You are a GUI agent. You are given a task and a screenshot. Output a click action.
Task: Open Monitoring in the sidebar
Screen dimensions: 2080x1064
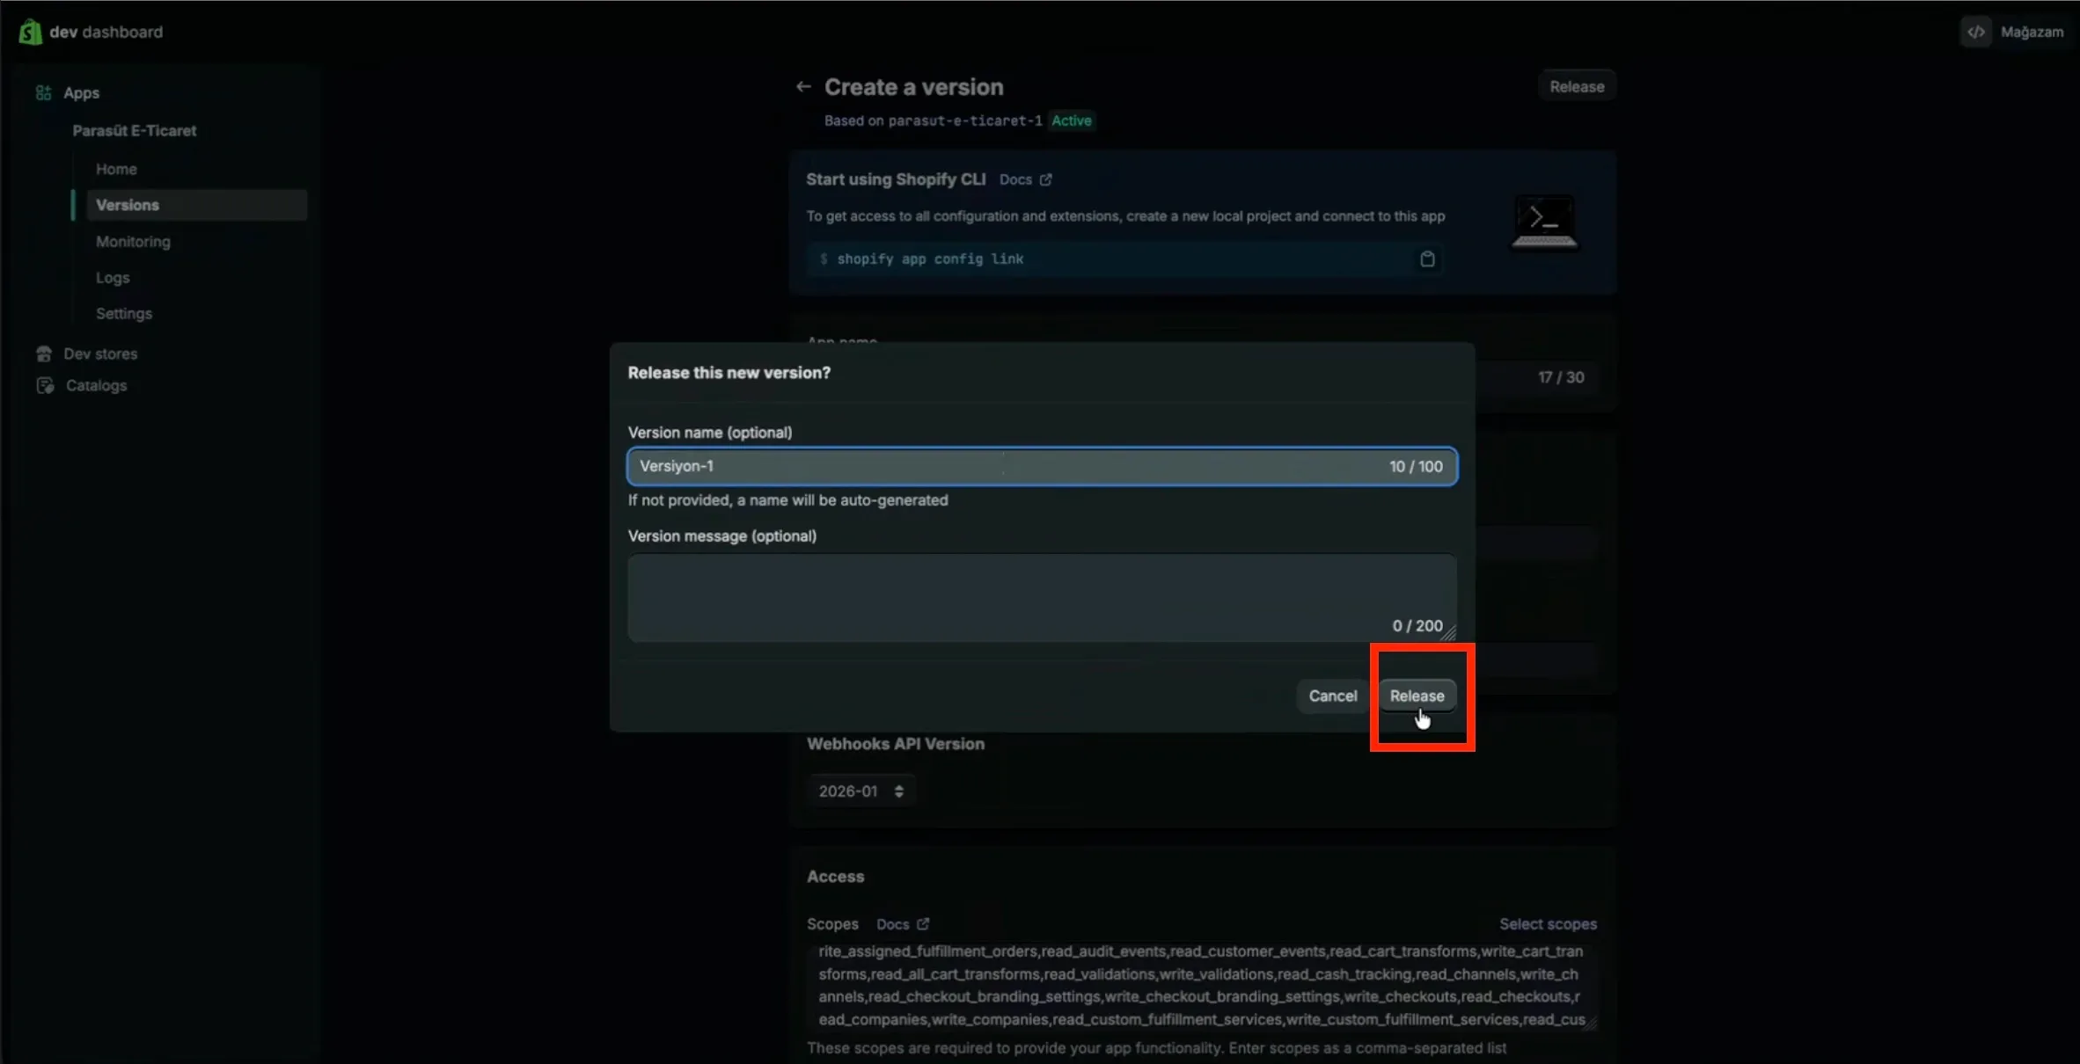click(133, 241)
